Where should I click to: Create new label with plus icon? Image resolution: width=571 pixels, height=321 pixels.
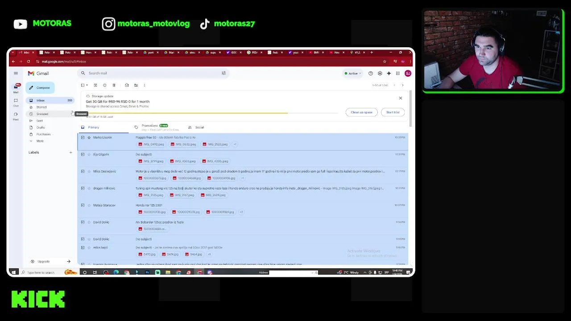pyautogui.click(x=70, y=152)
